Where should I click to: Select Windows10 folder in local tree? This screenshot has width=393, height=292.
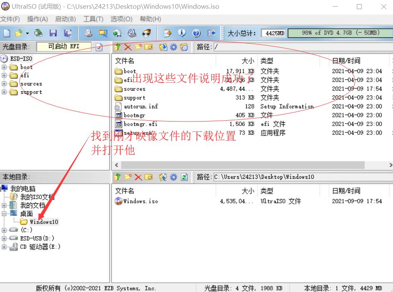click(44, 222)
